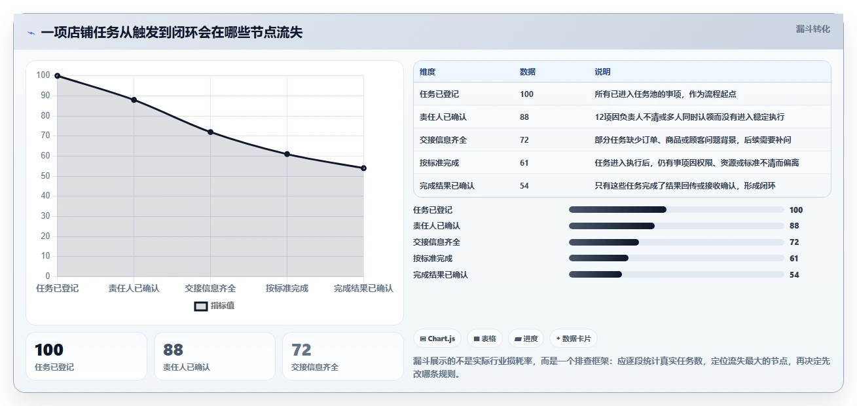Screen dimensions: 857x406
Task: Click table value 100
Action: point(526,94)
